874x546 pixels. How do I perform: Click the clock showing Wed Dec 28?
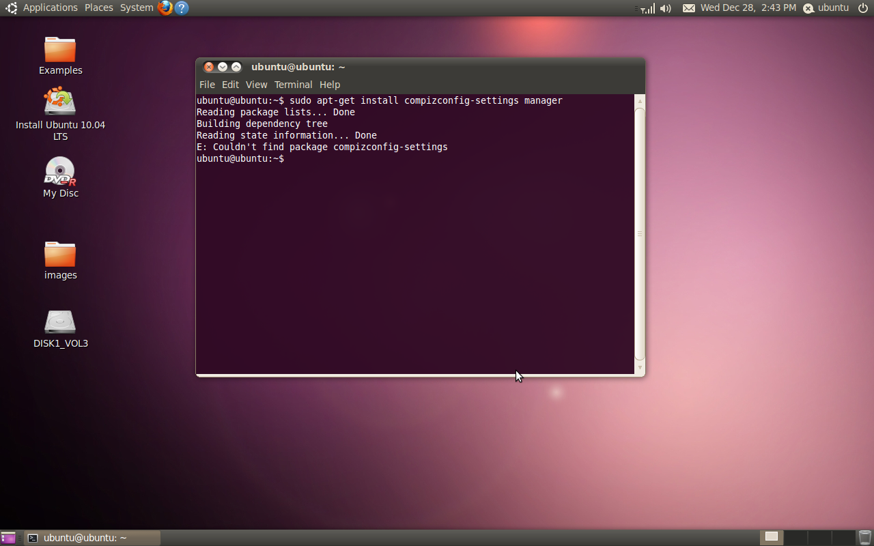[x=748, y=8]
